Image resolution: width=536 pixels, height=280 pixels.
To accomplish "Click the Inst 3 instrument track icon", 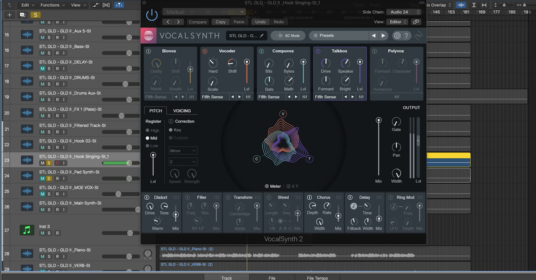I will point(27,230).
